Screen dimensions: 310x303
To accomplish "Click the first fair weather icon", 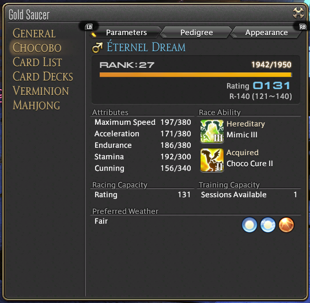I will 249,225.
